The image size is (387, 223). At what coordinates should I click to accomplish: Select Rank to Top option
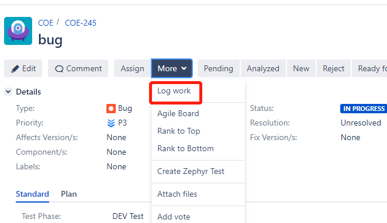coord(179,131)
